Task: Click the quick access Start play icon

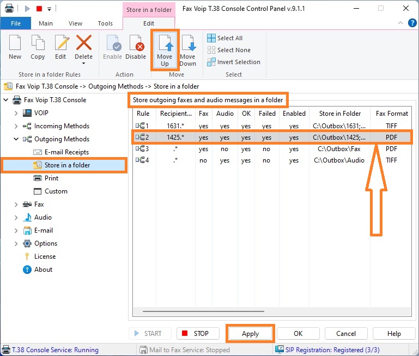Action: (27, 9)
